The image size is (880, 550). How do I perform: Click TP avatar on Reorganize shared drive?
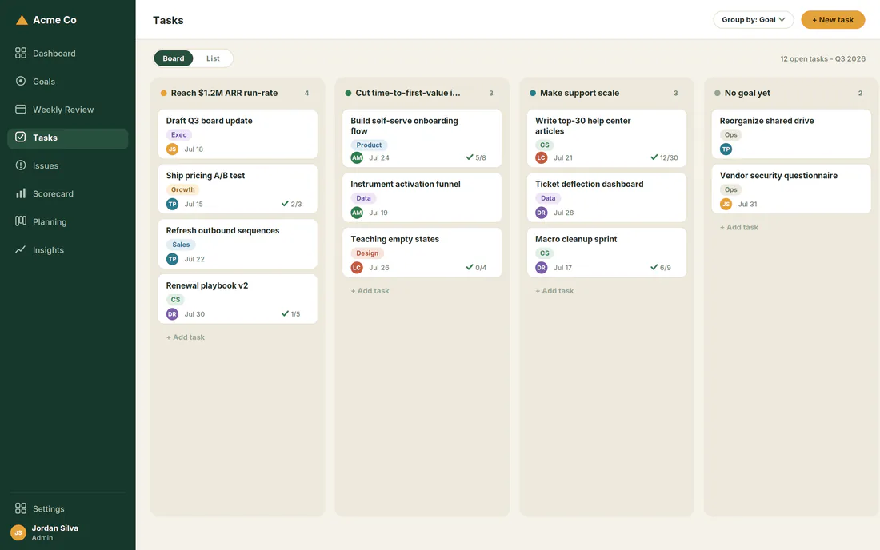[726, 149]
